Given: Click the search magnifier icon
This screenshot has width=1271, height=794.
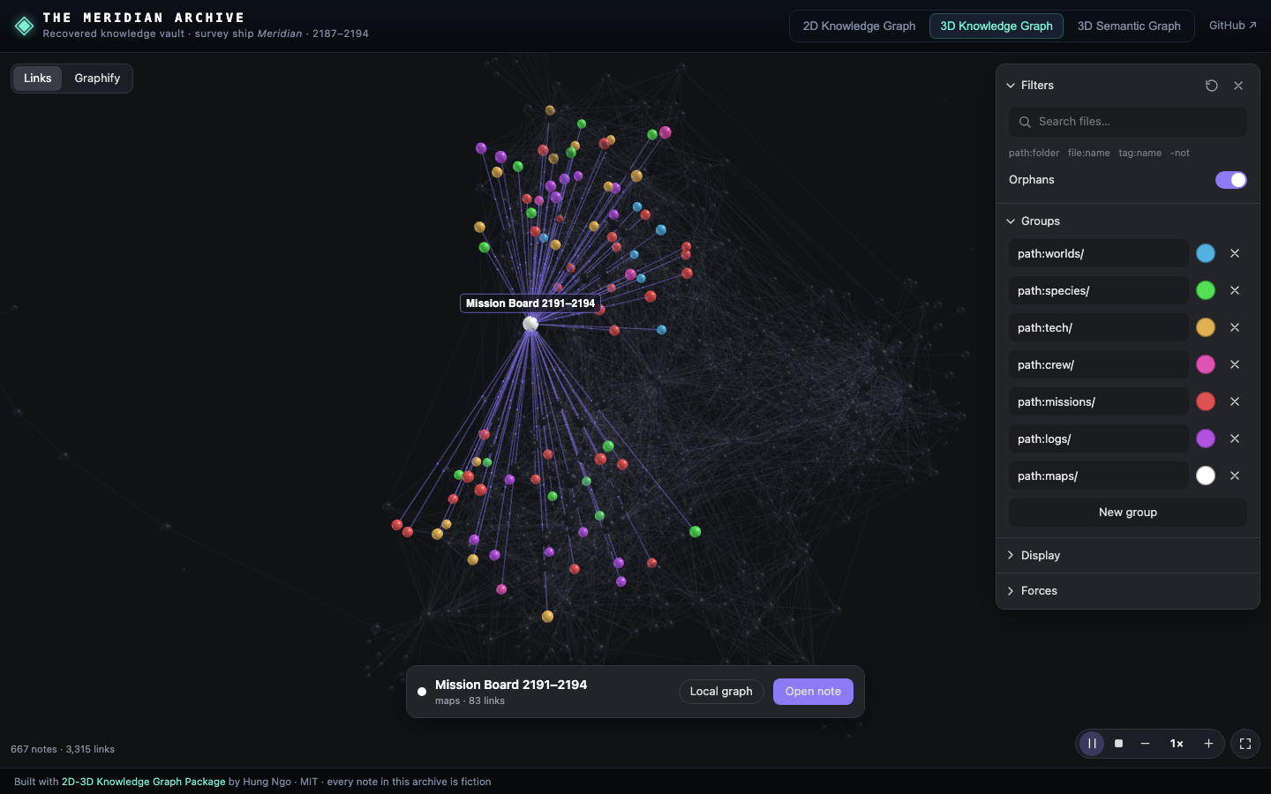Looking at the screenshot, I should click(x=1025, y=122).
